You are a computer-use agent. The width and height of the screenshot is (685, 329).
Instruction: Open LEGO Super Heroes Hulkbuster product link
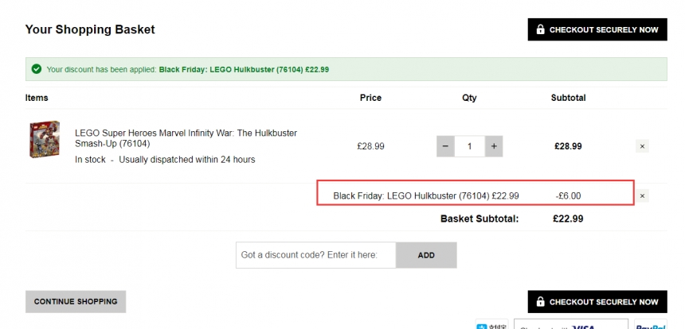186,138
